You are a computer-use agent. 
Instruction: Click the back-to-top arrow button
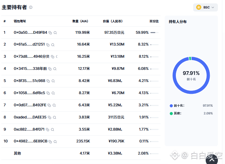coord(212,159)
